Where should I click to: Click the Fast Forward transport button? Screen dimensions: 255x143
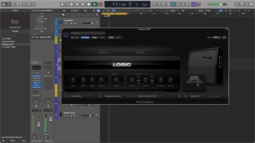tap(82, 4)
